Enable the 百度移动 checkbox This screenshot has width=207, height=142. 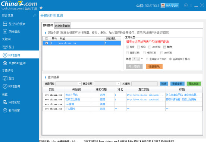click(128, 53)
